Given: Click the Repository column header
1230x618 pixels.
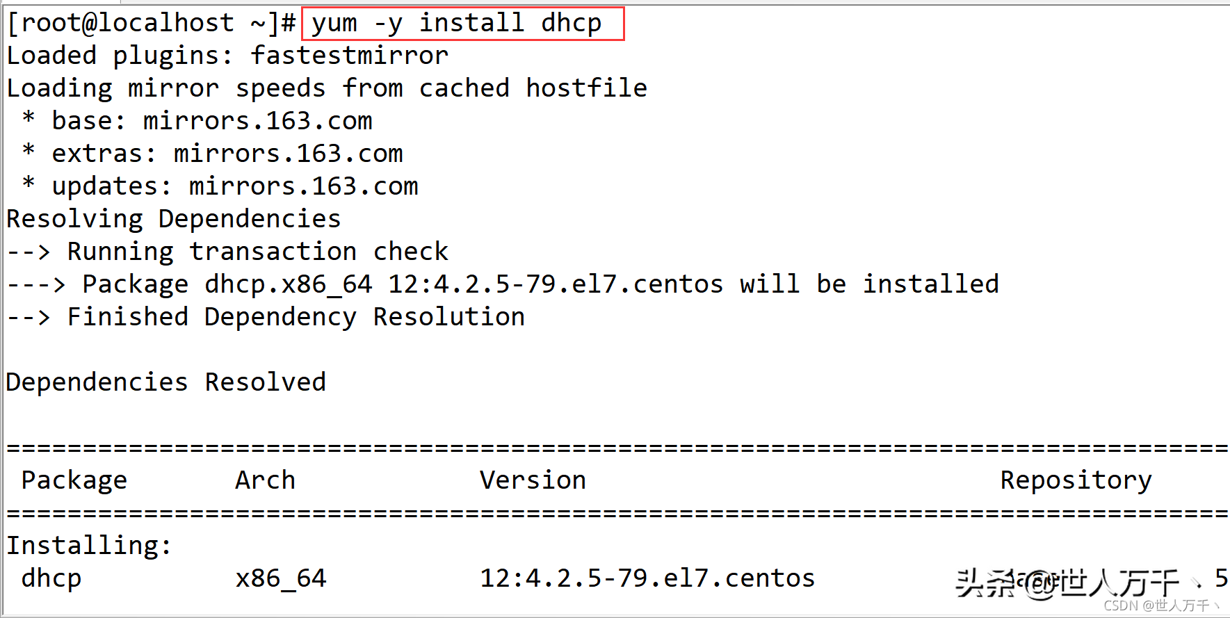Looking at the screenshot, I should (1076, 480).
